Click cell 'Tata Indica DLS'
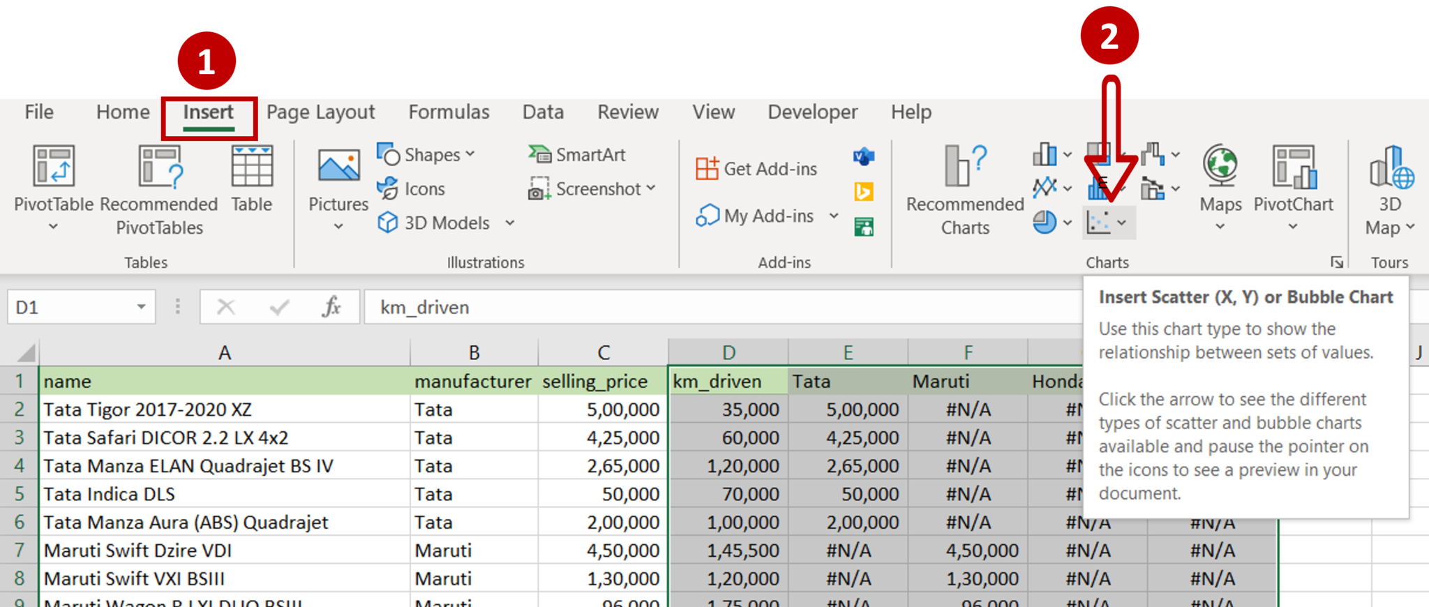 (224, 494)
